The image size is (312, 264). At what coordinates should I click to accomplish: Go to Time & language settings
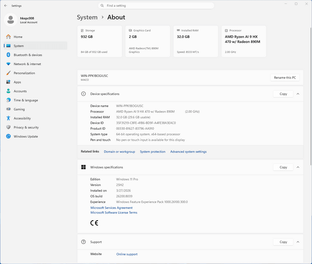tap(36, 100)
